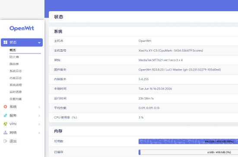The width and height of the screenshot is (238, 157).
Task: Click the 状态 grid icon in sidebar
Action: [5, 42]
